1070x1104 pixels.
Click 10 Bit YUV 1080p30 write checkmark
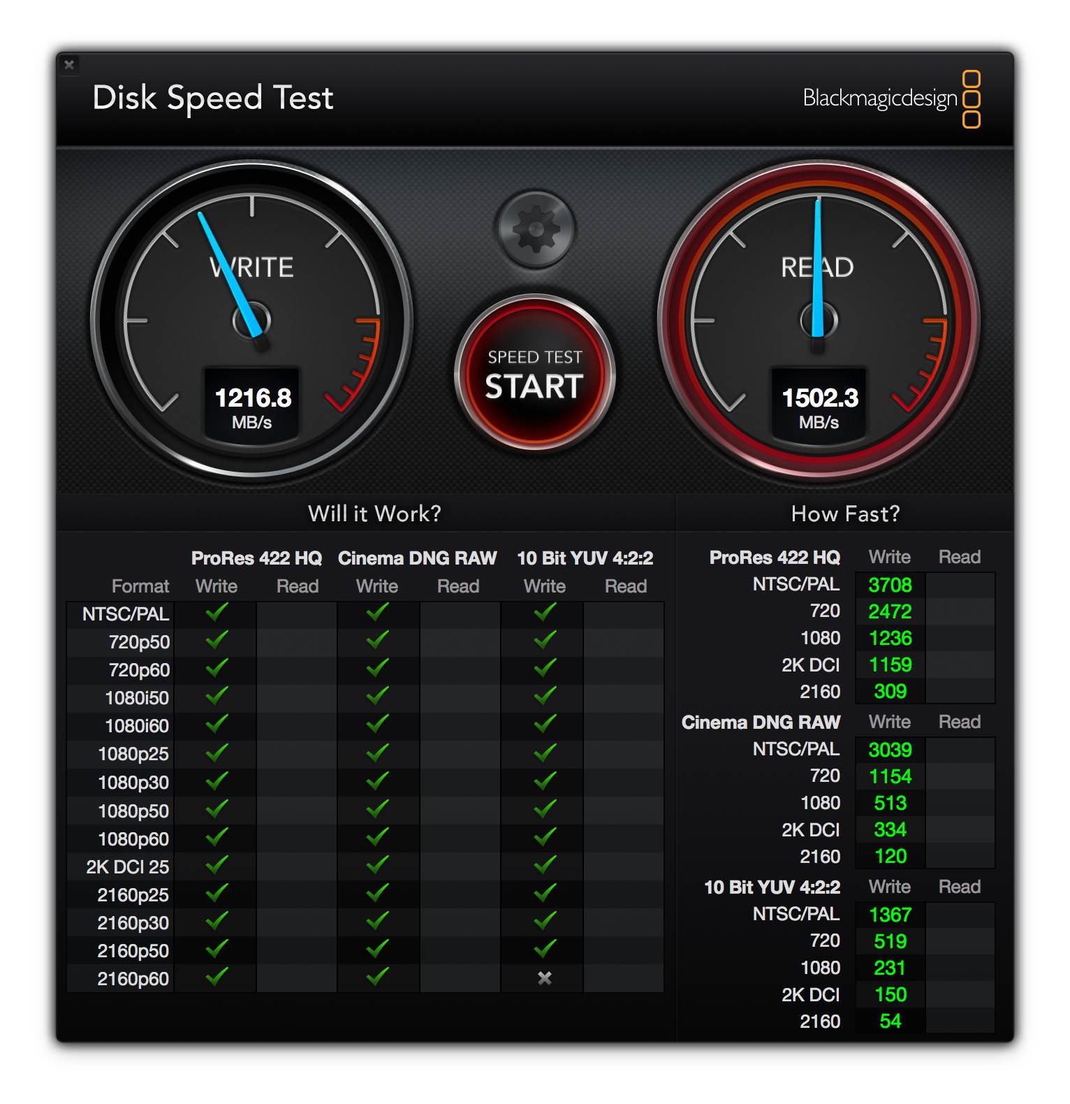[x=545, y=780]
